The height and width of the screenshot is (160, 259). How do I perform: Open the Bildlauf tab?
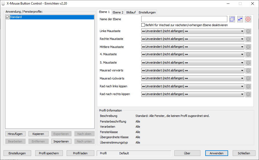131,12
